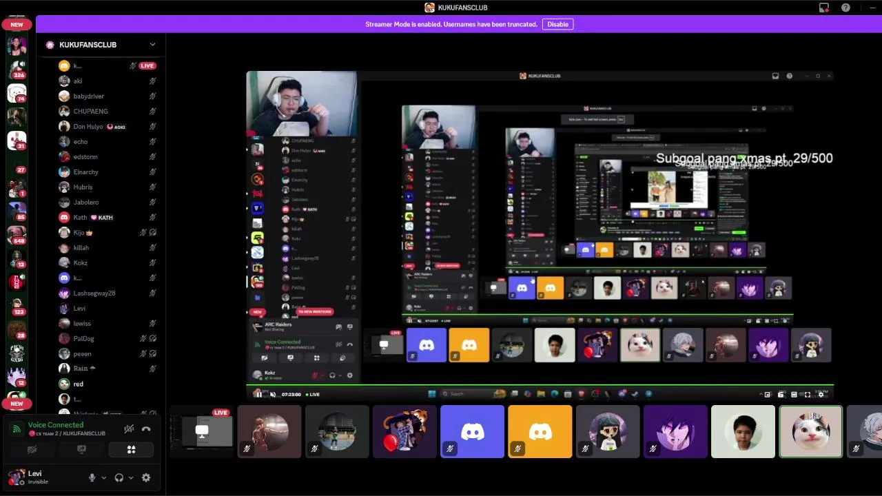Select user red in the voice list
The width and height of the screenshot is (882, 496).
click(107, 384)
